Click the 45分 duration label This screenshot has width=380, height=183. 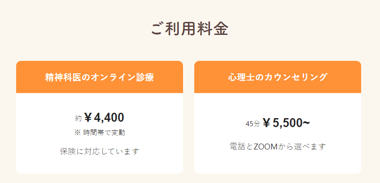click(x=253, y=124)
